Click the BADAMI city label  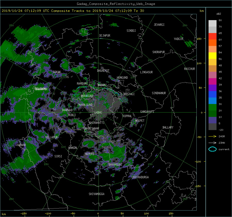pos(102,85)
